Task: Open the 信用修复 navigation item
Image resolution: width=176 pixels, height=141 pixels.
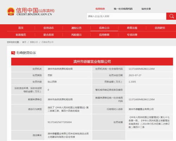Action: (104, 35)
